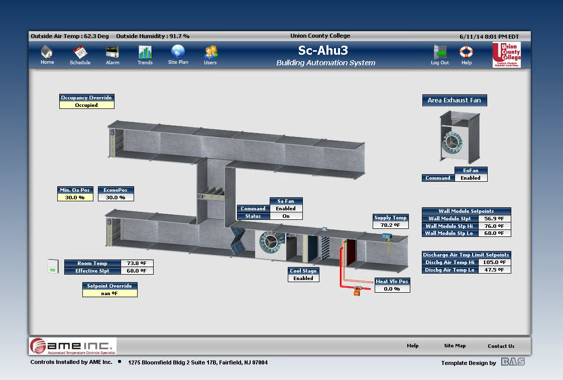
Task: Open the Users icon
Action: pyautogui.click(x=210, y=52)
